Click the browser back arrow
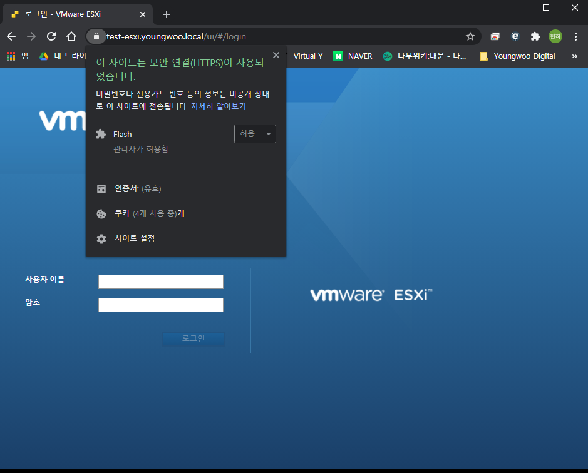Screen dimensions: 588x473 tap(11, 36)
